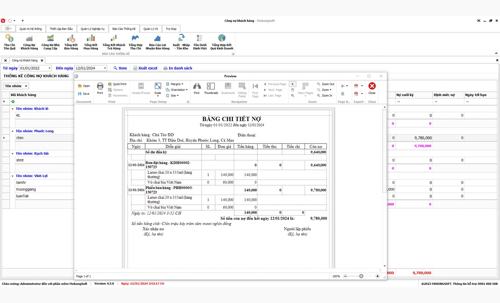Open the Thu Chi Tồn Quỹ report
Image resolution: width=500 pixels, height=303 pixels.
pos(9,42)
